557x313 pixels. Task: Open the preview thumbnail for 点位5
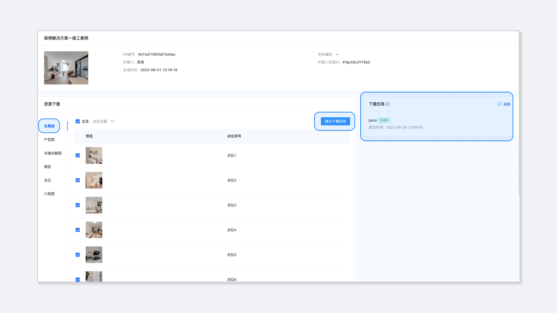pos(94,255)
